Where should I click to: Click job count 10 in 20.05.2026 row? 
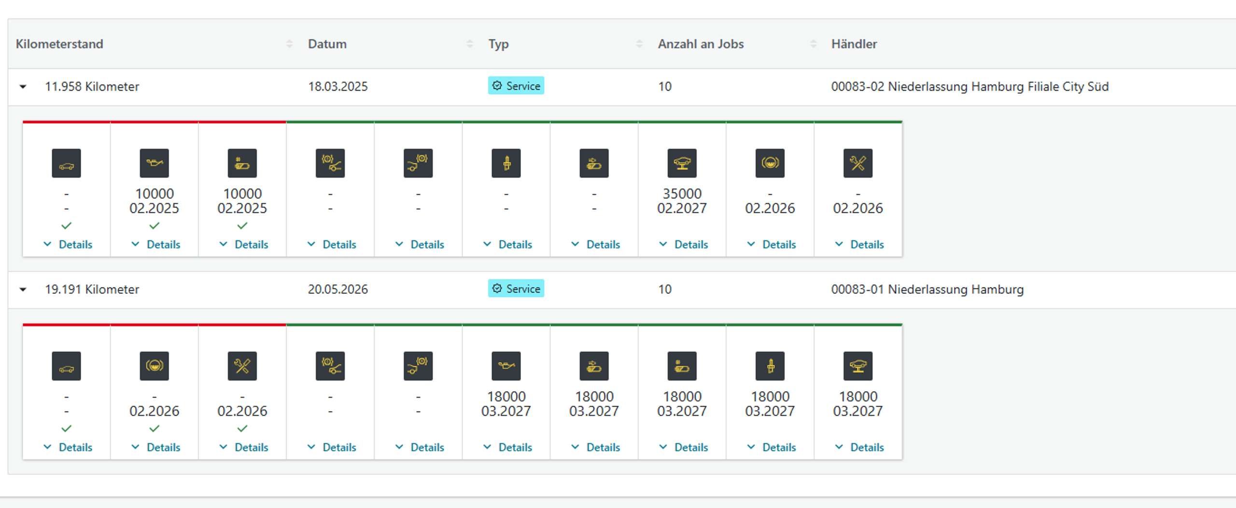[664, 289]
